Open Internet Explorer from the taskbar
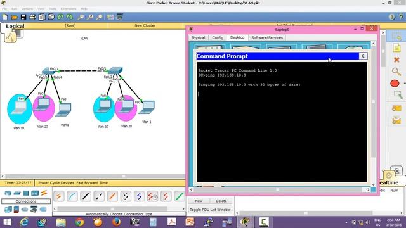Screen dimensions: 406x228 click(x=24, y=222)
